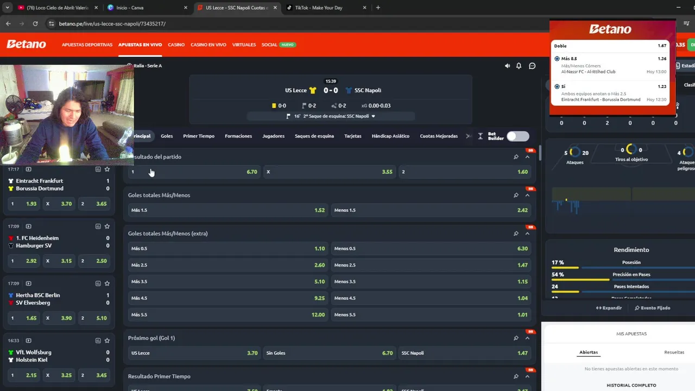695x391 pixels.
Task: Collapse the Resultado Primer Tiempo section
Action: click(x=527, y=376)
